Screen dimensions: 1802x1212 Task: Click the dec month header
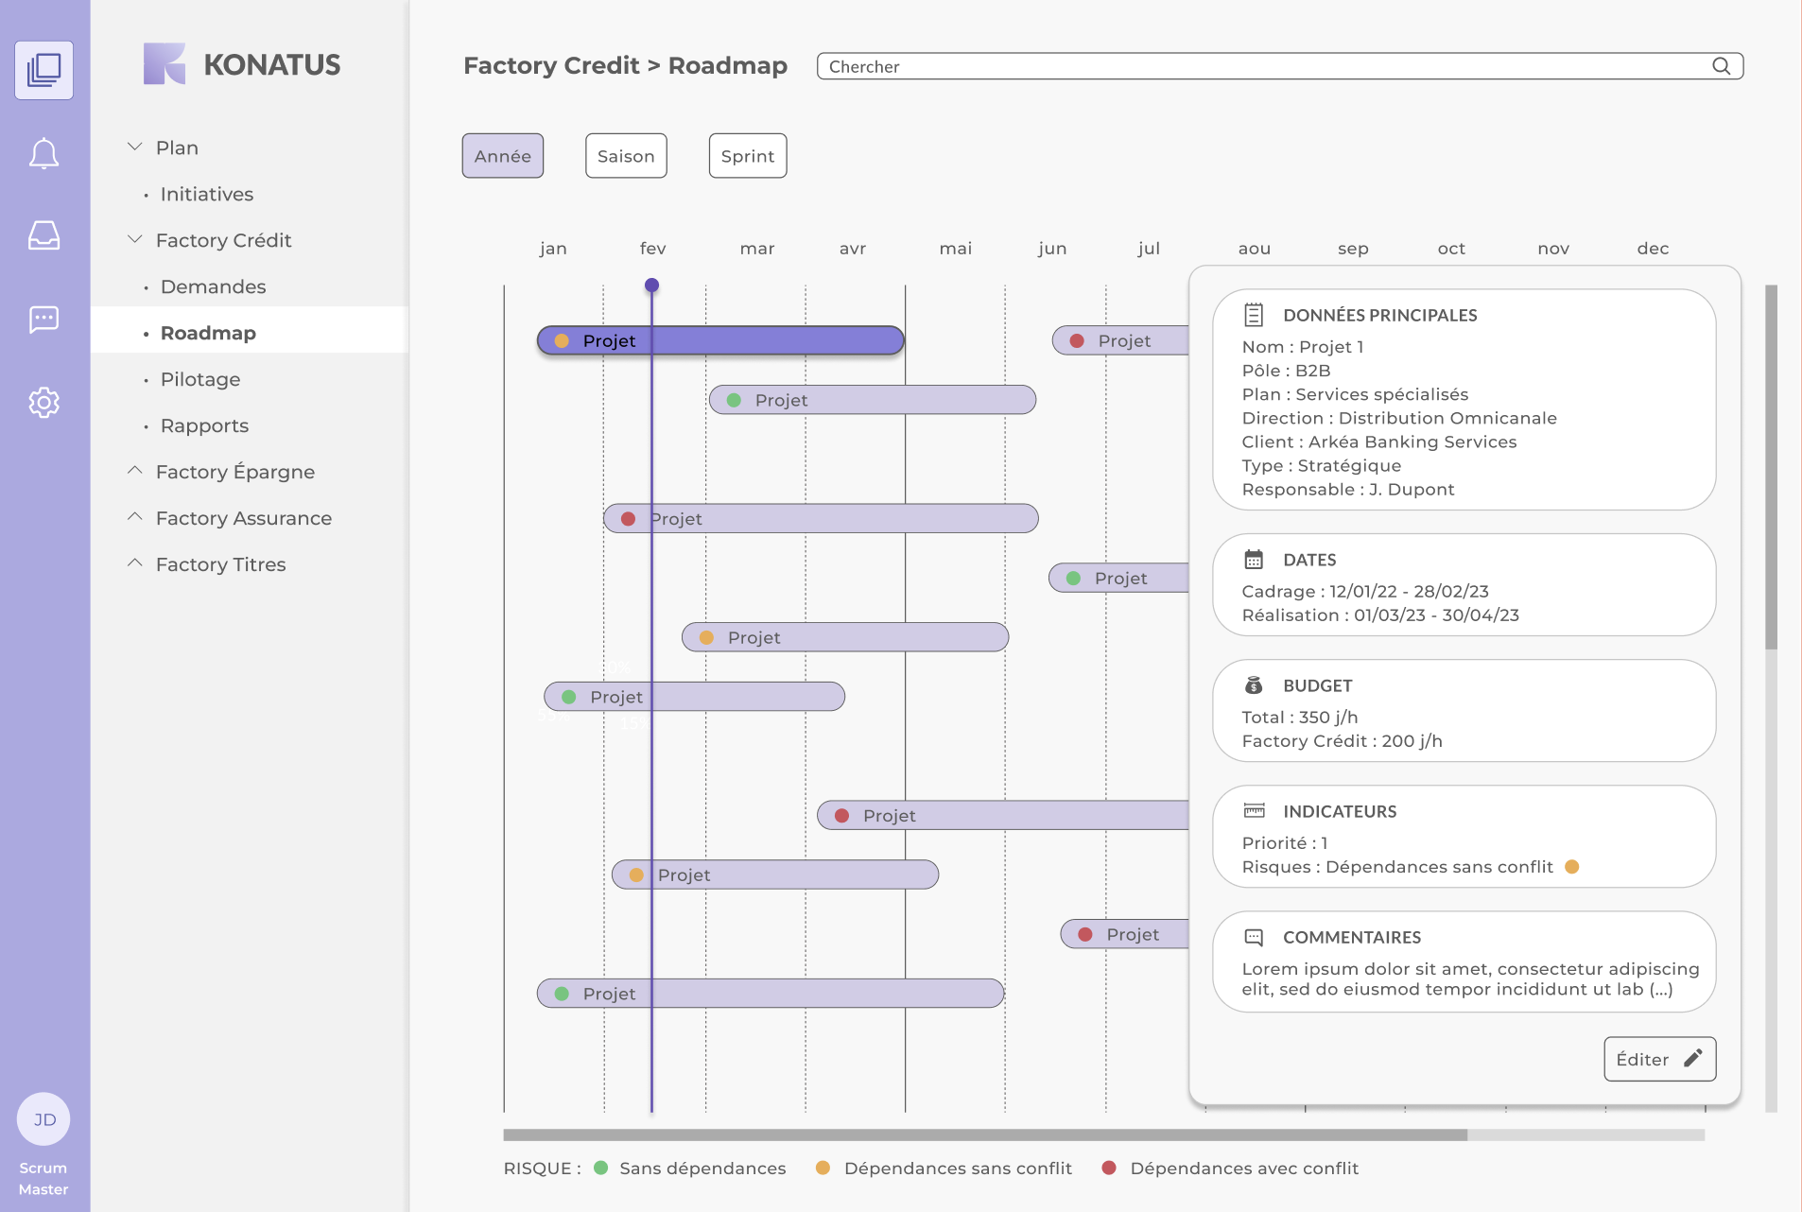pos(1653,248)
